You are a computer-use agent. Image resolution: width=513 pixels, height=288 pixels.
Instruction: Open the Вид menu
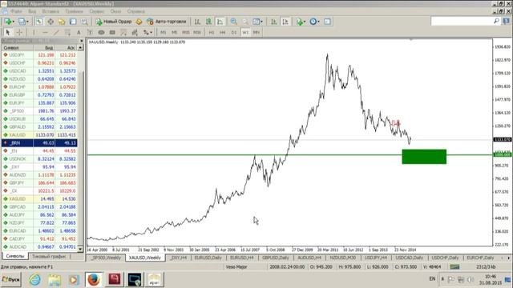[32, 11]
